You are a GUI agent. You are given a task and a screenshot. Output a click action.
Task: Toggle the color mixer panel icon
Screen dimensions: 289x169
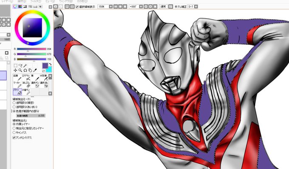(30, 7)
